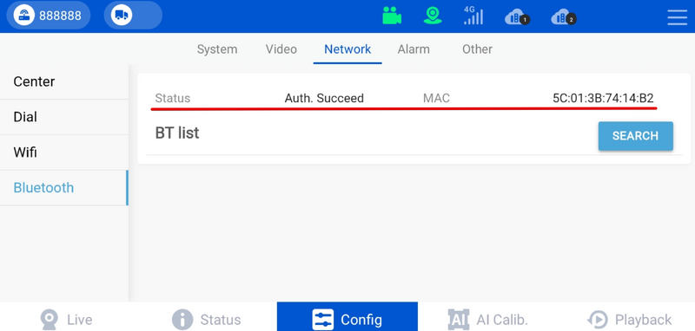695x331 pixels.
Task: Click the green video camera icon
Action: (x=392, y=16)
